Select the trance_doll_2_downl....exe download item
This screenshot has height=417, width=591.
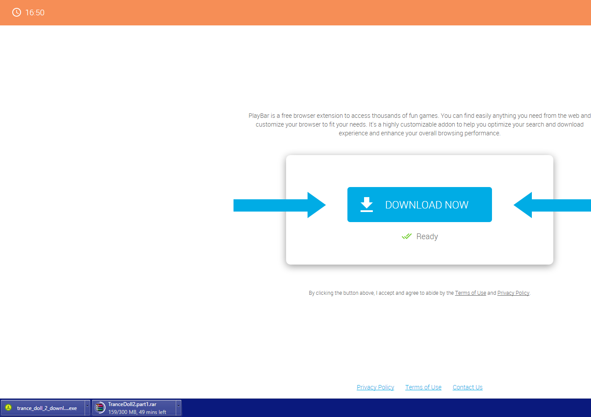tap(47, 408)
